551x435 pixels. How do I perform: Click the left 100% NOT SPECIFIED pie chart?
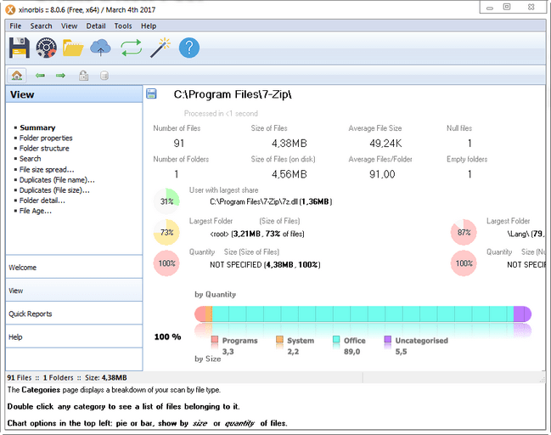click(166, 263)
